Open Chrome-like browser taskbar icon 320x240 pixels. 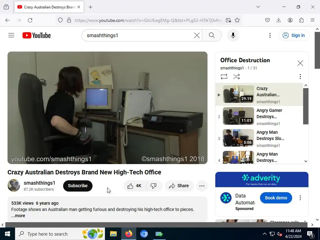144,234
